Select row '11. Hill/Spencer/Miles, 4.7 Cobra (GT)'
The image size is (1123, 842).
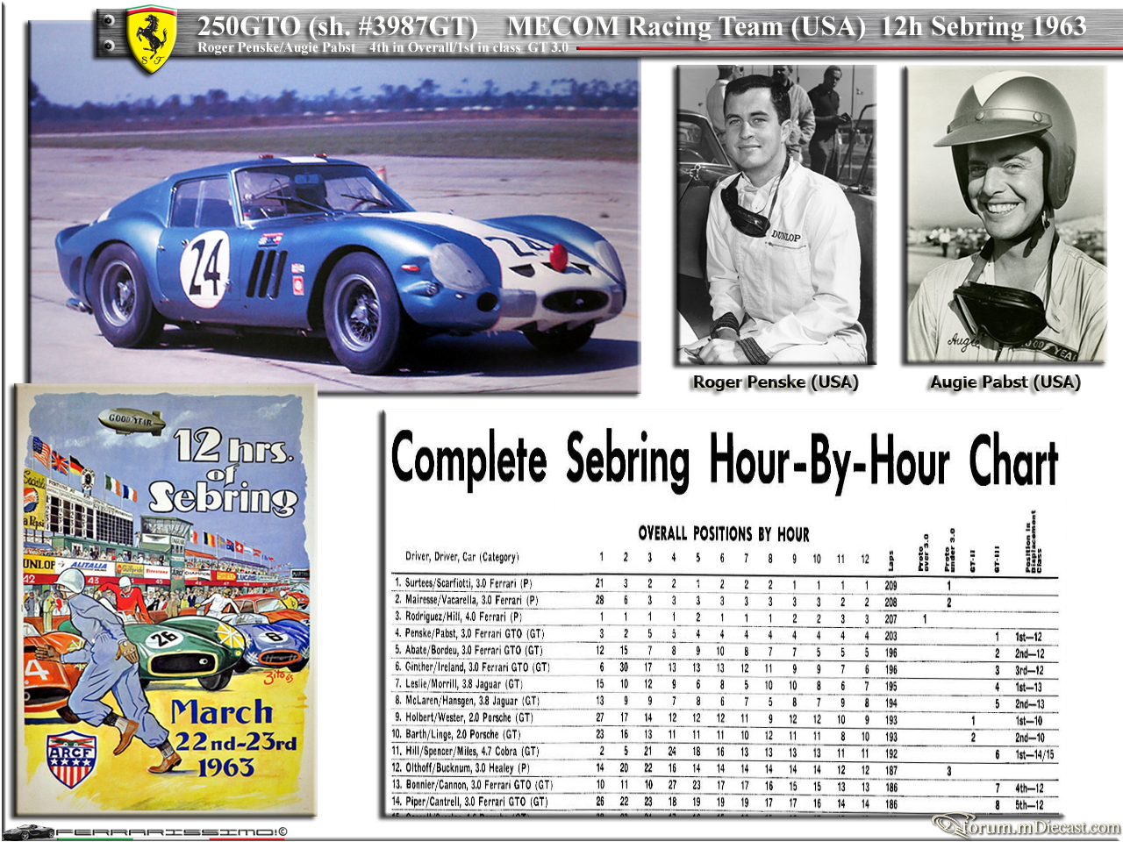[725, 752]
